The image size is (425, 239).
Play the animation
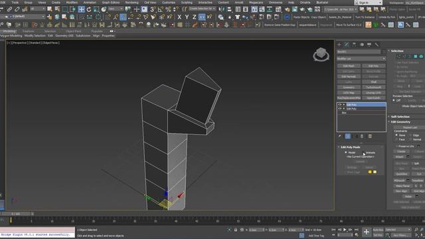tap(345, 230)
